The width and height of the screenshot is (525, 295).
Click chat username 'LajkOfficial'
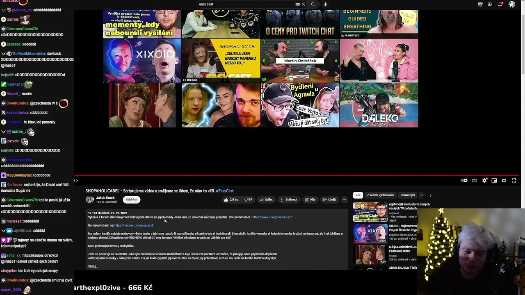tap(22, 231)
